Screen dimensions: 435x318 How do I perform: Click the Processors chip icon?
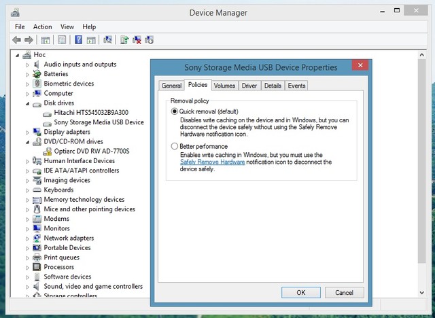pyautogui.click(x=37, y=267)
